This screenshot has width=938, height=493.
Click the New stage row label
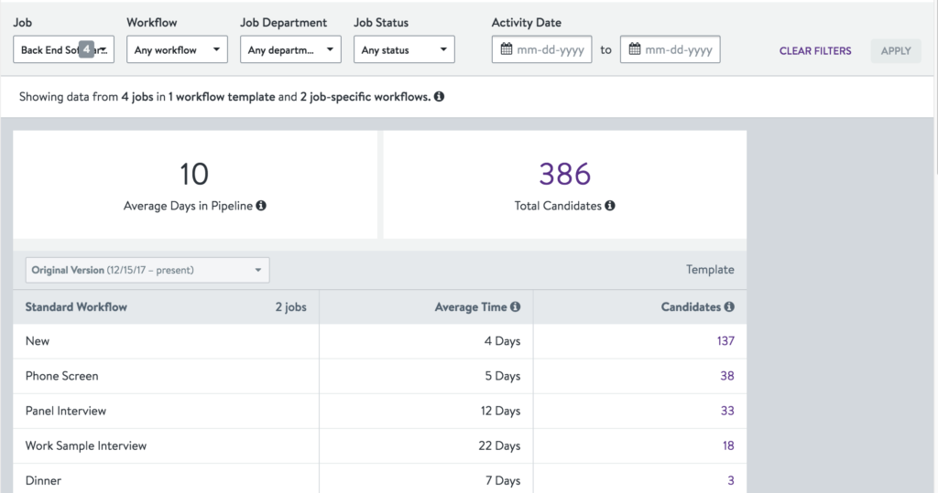tap(37, 341)
